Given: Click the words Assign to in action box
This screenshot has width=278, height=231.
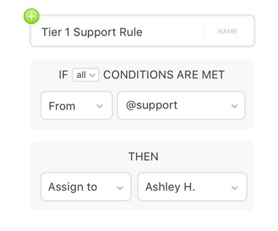Looking at the screenshot, I should tap(73, 187).
